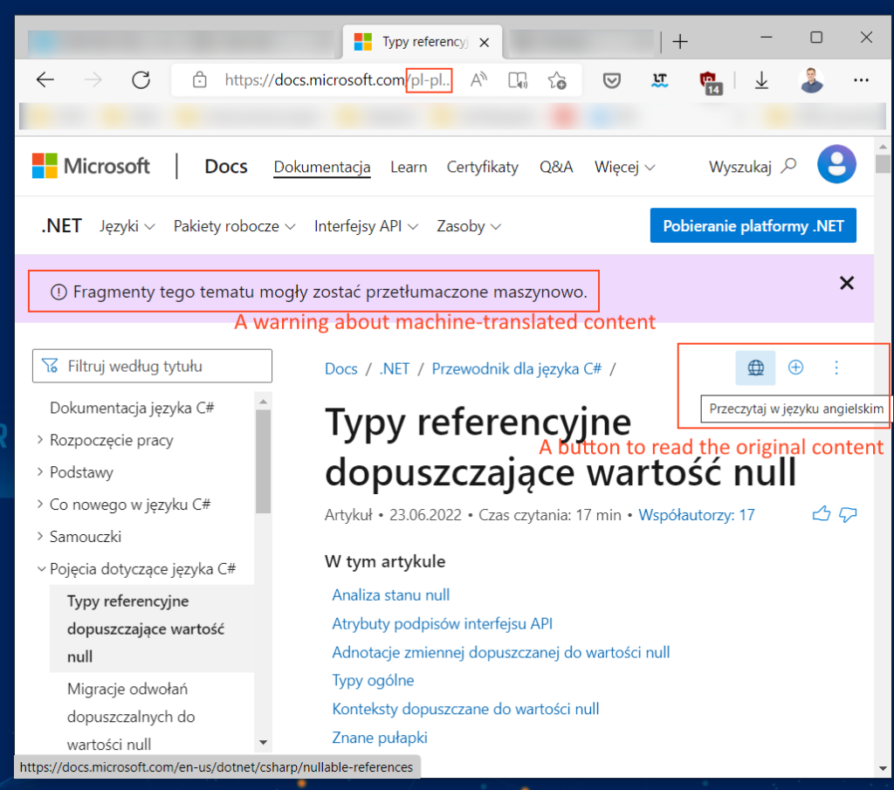894x790 pixels.
Task: Open uBlock extension showing 14
Action: (710, 81)
